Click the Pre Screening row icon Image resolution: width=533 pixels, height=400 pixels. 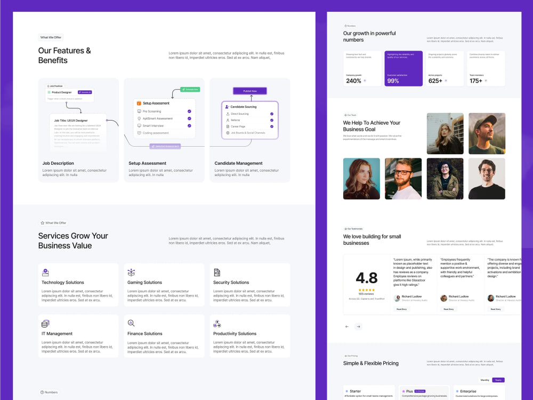[x=139, y=111]
